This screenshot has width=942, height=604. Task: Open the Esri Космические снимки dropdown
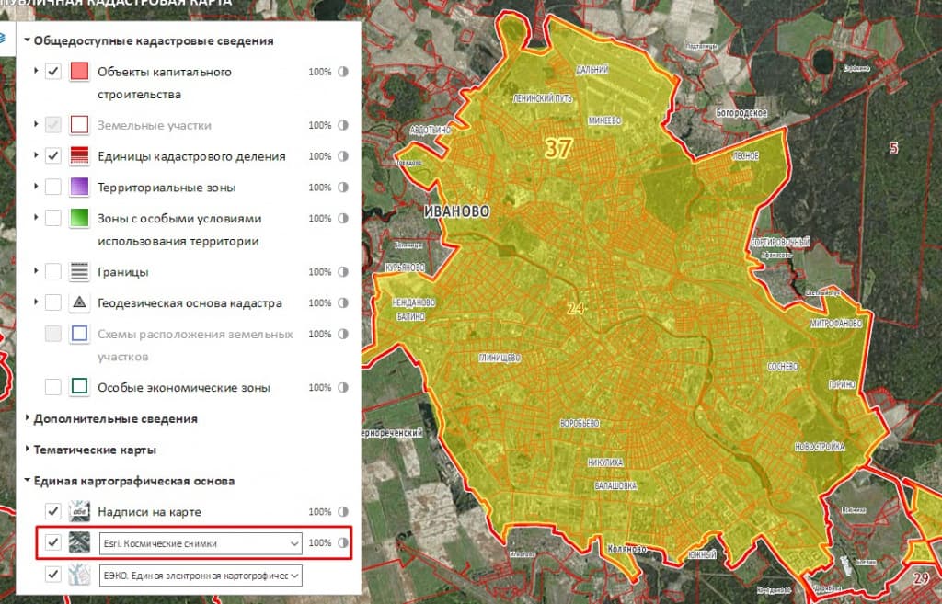point(294,544)
